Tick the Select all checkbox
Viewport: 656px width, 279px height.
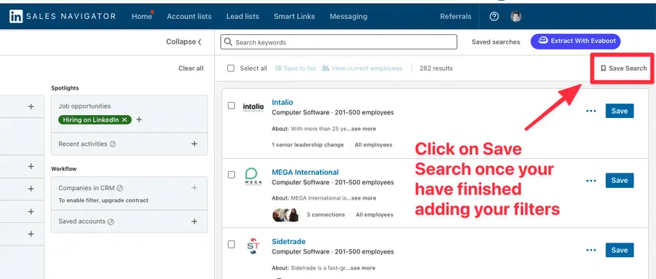pos(231,68)
